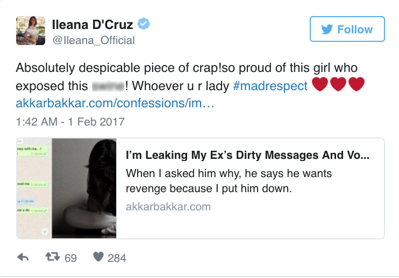Open the @Ileana_Official handle
The image size is (399, 278).
[93, 40]
